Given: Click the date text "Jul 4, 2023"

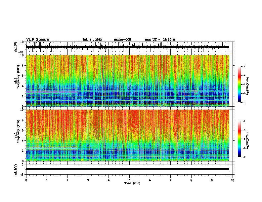Looking at the screenshot, I should 92,40.
